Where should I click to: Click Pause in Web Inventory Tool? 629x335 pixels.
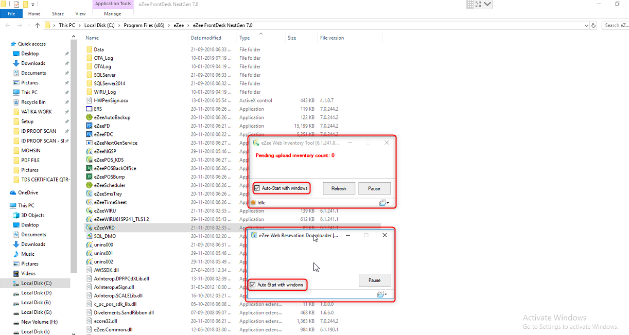tap(374, 188)
